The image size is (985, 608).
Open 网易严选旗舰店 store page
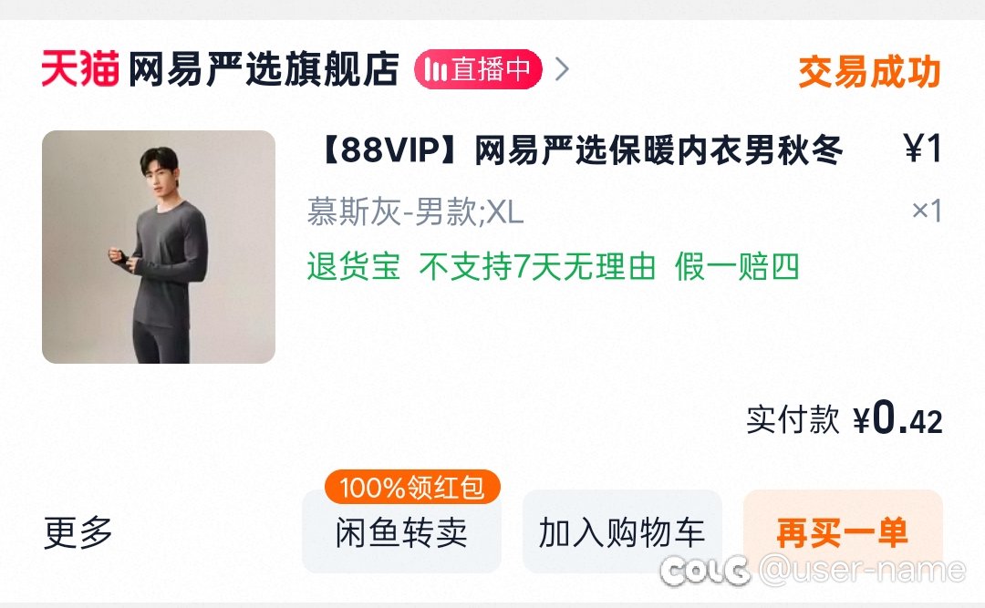pyautogui.click(x=264, y=69)
